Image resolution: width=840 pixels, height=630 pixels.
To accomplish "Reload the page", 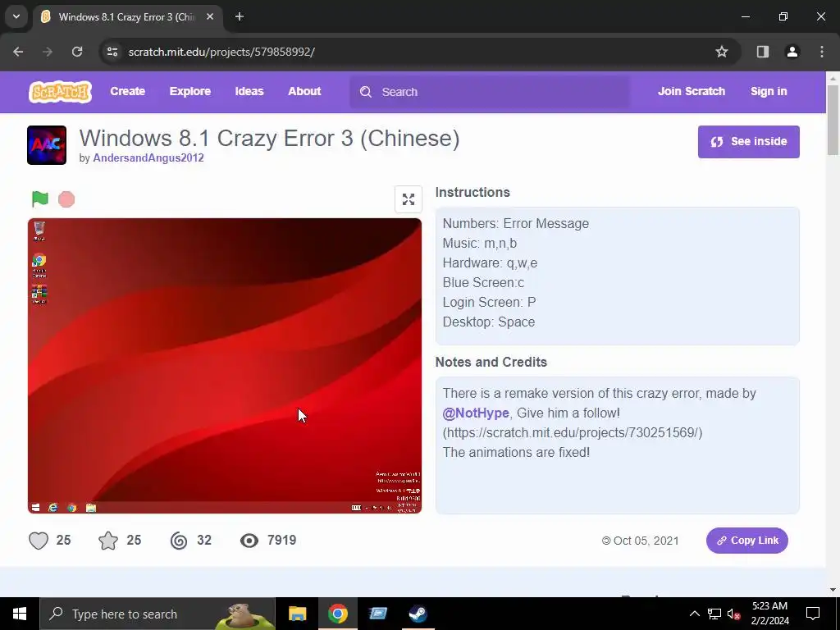I will (77, 52).
